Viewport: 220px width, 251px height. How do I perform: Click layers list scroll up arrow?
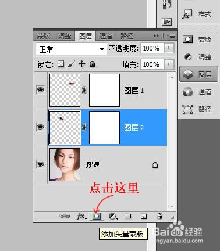(172, 77)
